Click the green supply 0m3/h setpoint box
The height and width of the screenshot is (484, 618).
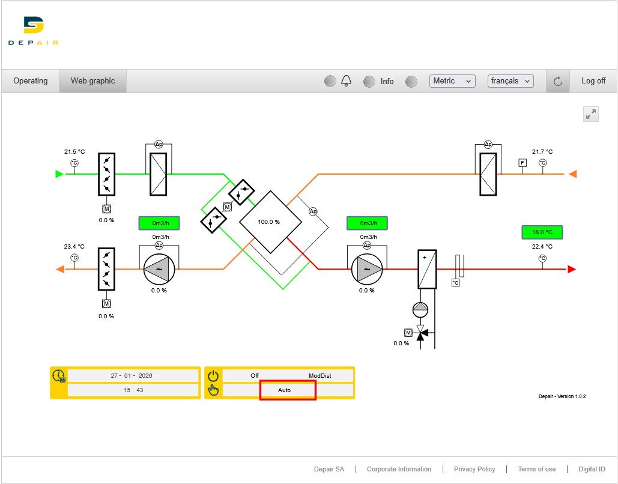[367, 223]
